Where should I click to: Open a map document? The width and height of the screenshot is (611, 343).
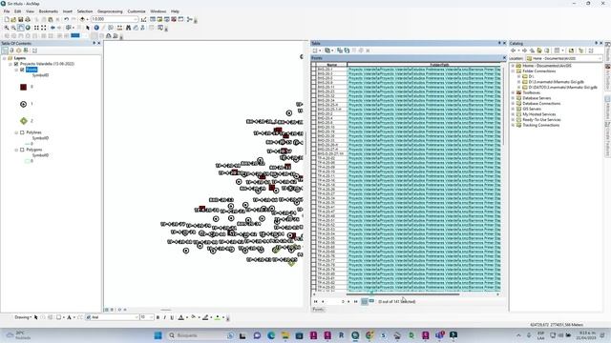point(13,19)
